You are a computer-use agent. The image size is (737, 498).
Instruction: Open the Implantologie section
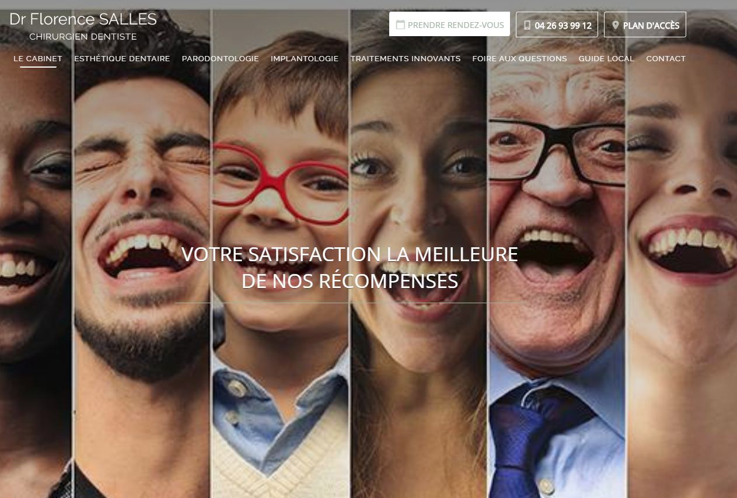click(305, 59)
